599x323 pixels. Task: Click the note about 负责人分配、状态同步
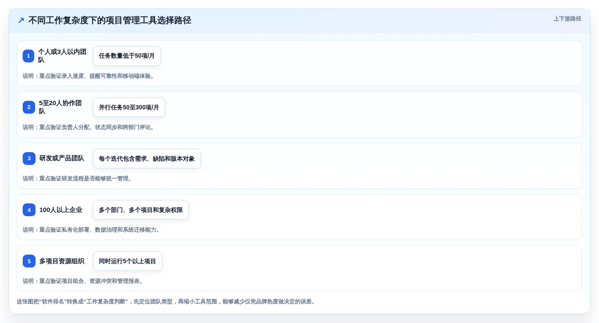click(x=89, y=127)
